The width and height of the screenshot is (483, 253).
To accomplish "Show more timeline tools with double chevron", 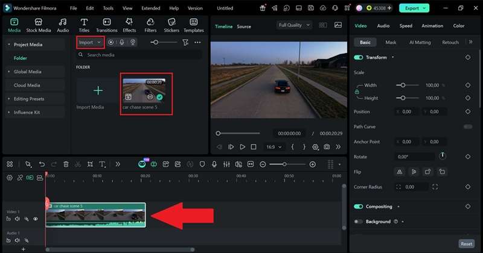I will (x=118, y=164).
